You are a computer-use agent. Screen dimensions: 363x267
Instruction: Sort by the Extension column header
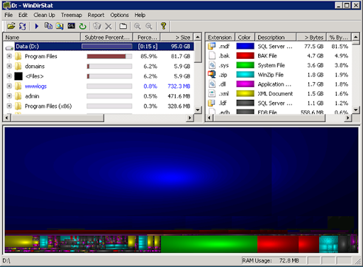click(220, 38)
